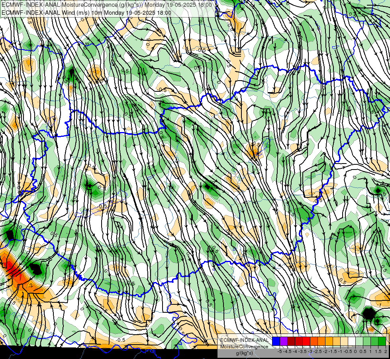Select the dark maroon legend swatch
Screen dimensions: 390x359
[x=291, y=341]
